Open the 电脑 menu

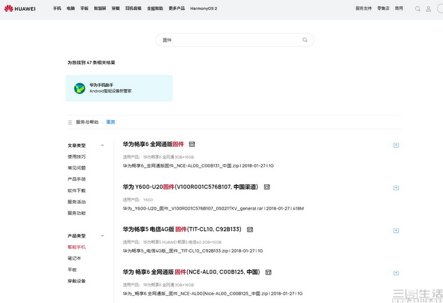[71, 8]
